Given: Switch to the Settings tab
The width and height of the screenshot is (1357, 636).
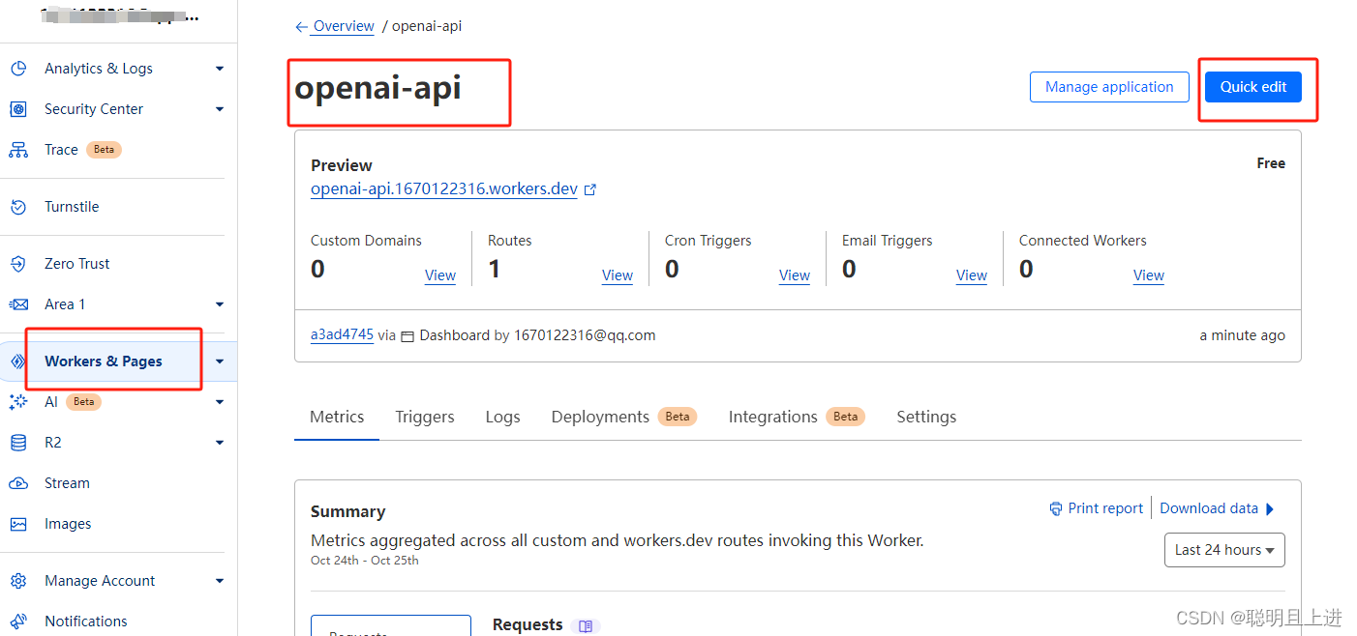Looking at the screenshot, I should tap(926, 417).
